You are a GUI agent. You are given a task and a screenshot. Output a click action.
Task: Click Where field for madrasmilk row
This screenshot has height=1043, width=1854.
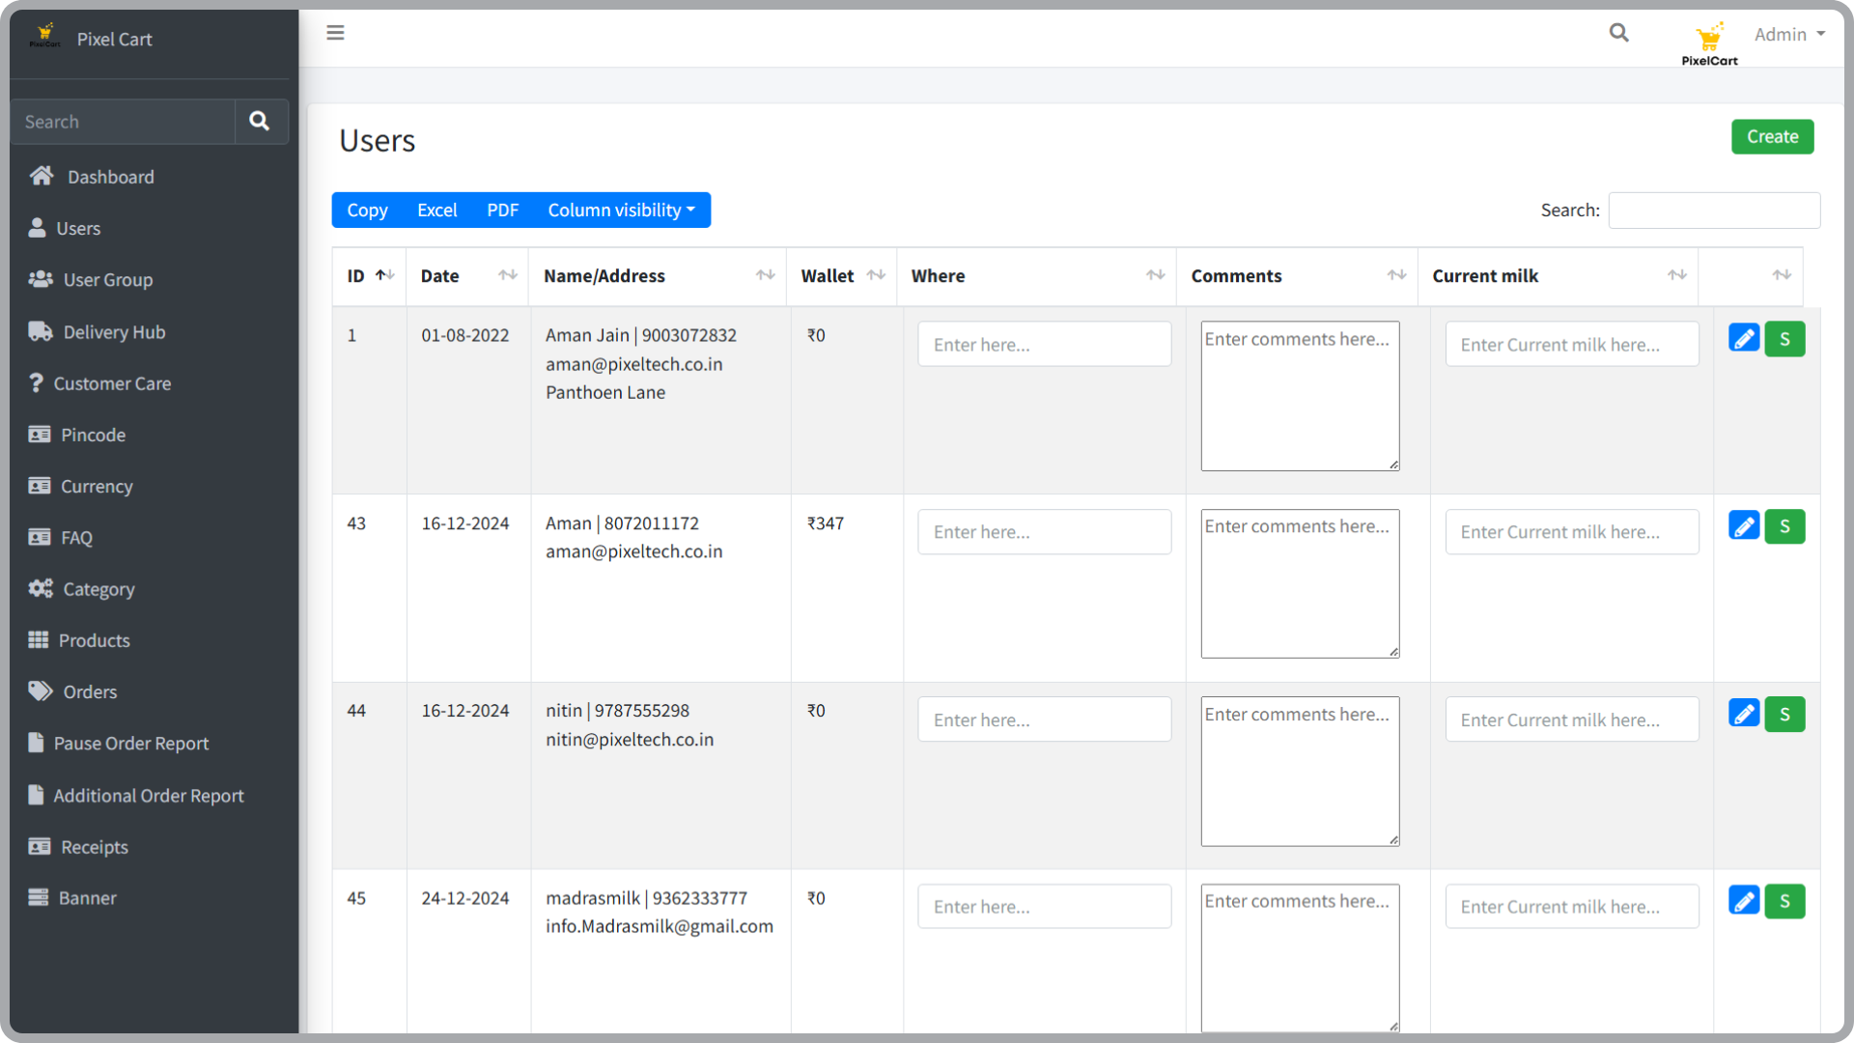pos(1044,906)
